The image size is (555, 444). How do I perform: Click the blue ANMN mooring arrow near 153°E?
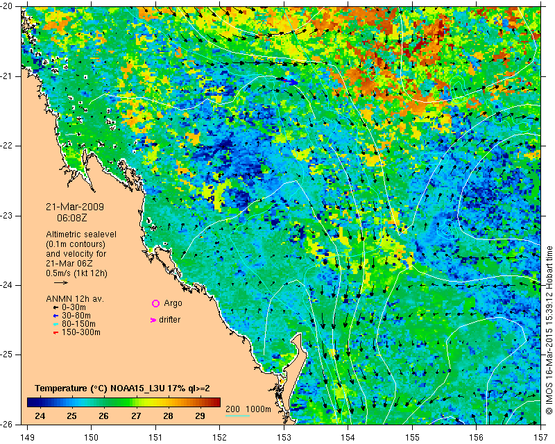[288, 80]
